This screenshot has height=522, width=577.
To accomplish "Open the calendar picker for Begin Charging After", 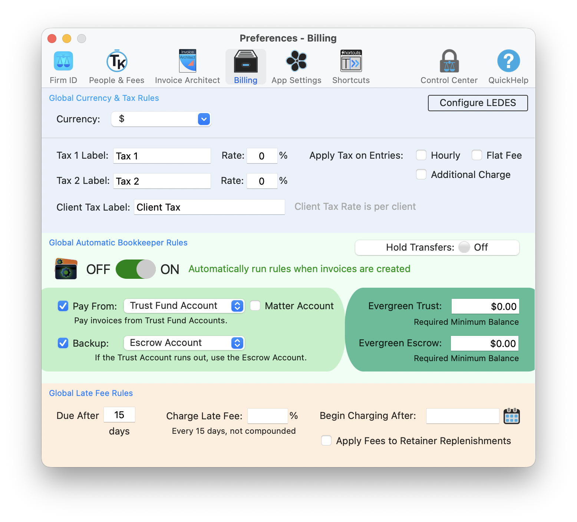I will point(512,416).
